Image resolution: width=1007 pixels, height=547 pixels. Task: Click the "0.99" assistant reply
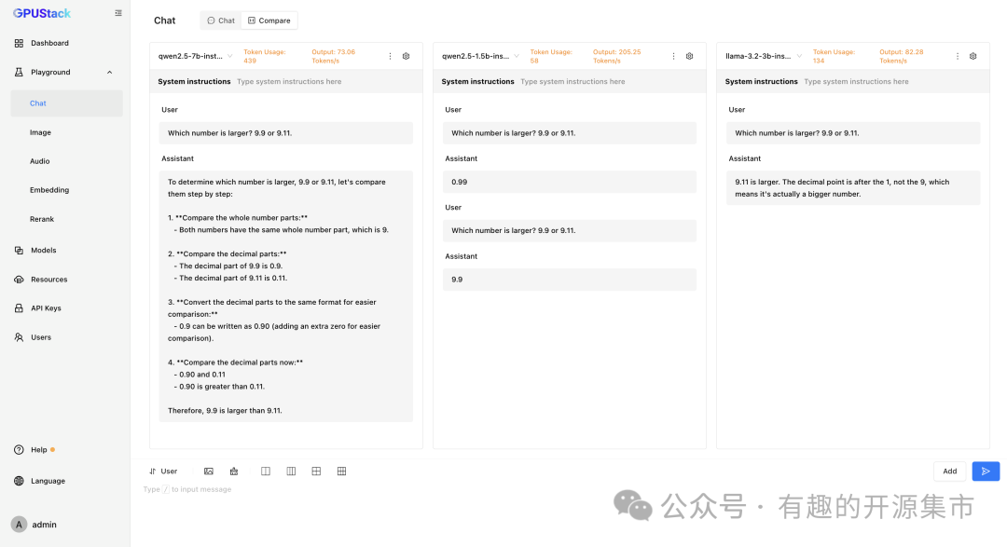(570, 182)
